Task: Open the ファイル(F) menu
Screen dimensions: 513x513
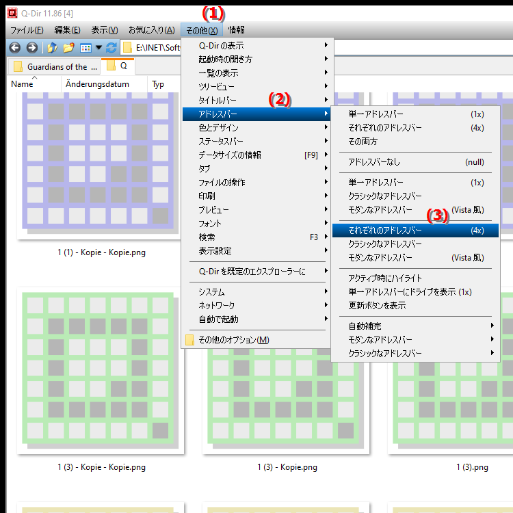Action: click(27, 30)
